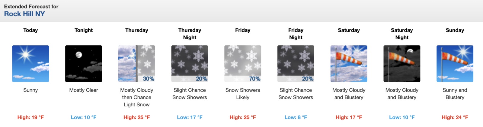
Task: Click the High: 19 °F temperature
Action: click(x=30, y=117)
